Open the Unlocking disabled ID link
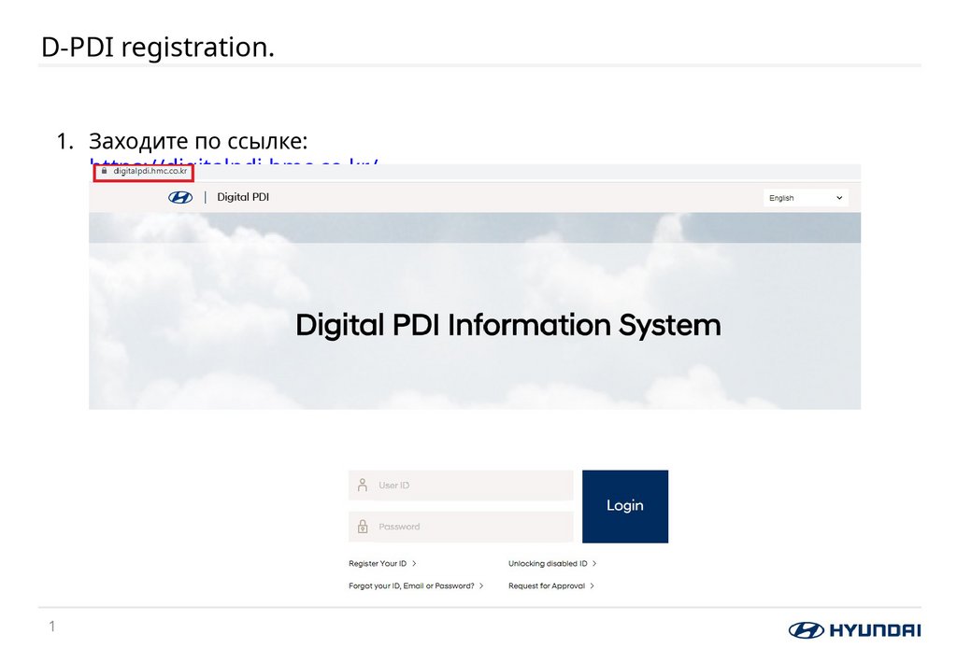 (x=552, y=563)
